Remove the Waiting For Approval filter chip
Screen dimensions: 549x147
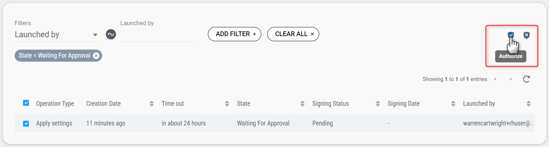96,55
